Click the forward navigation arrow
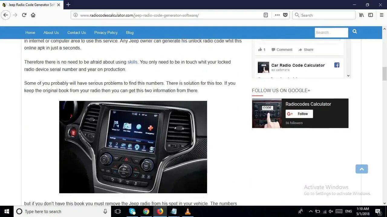The height and width of the screenshot is (217, 387). pos(15,15)
